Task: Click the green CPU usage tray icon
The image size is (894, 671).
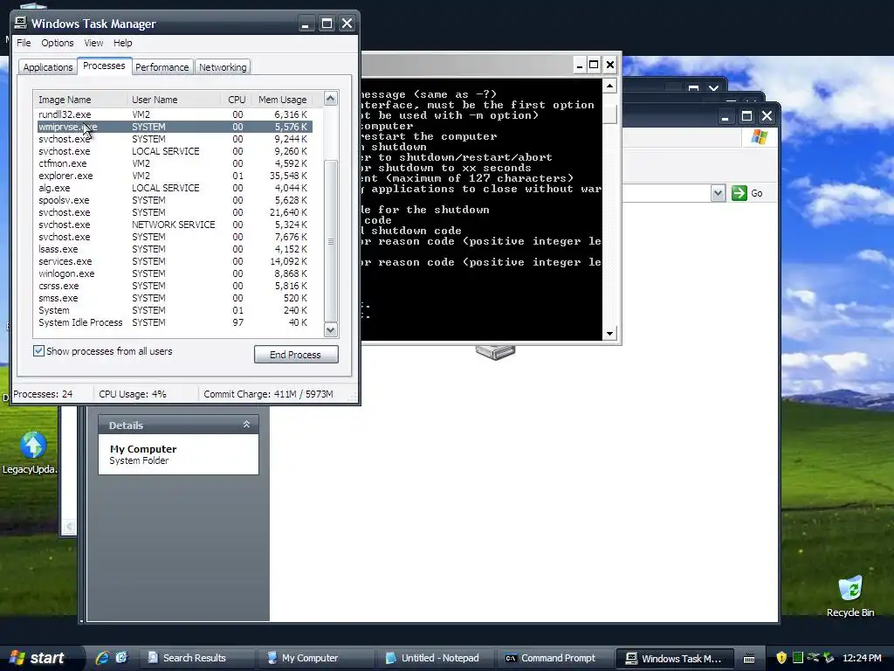Action: point(798,658)
